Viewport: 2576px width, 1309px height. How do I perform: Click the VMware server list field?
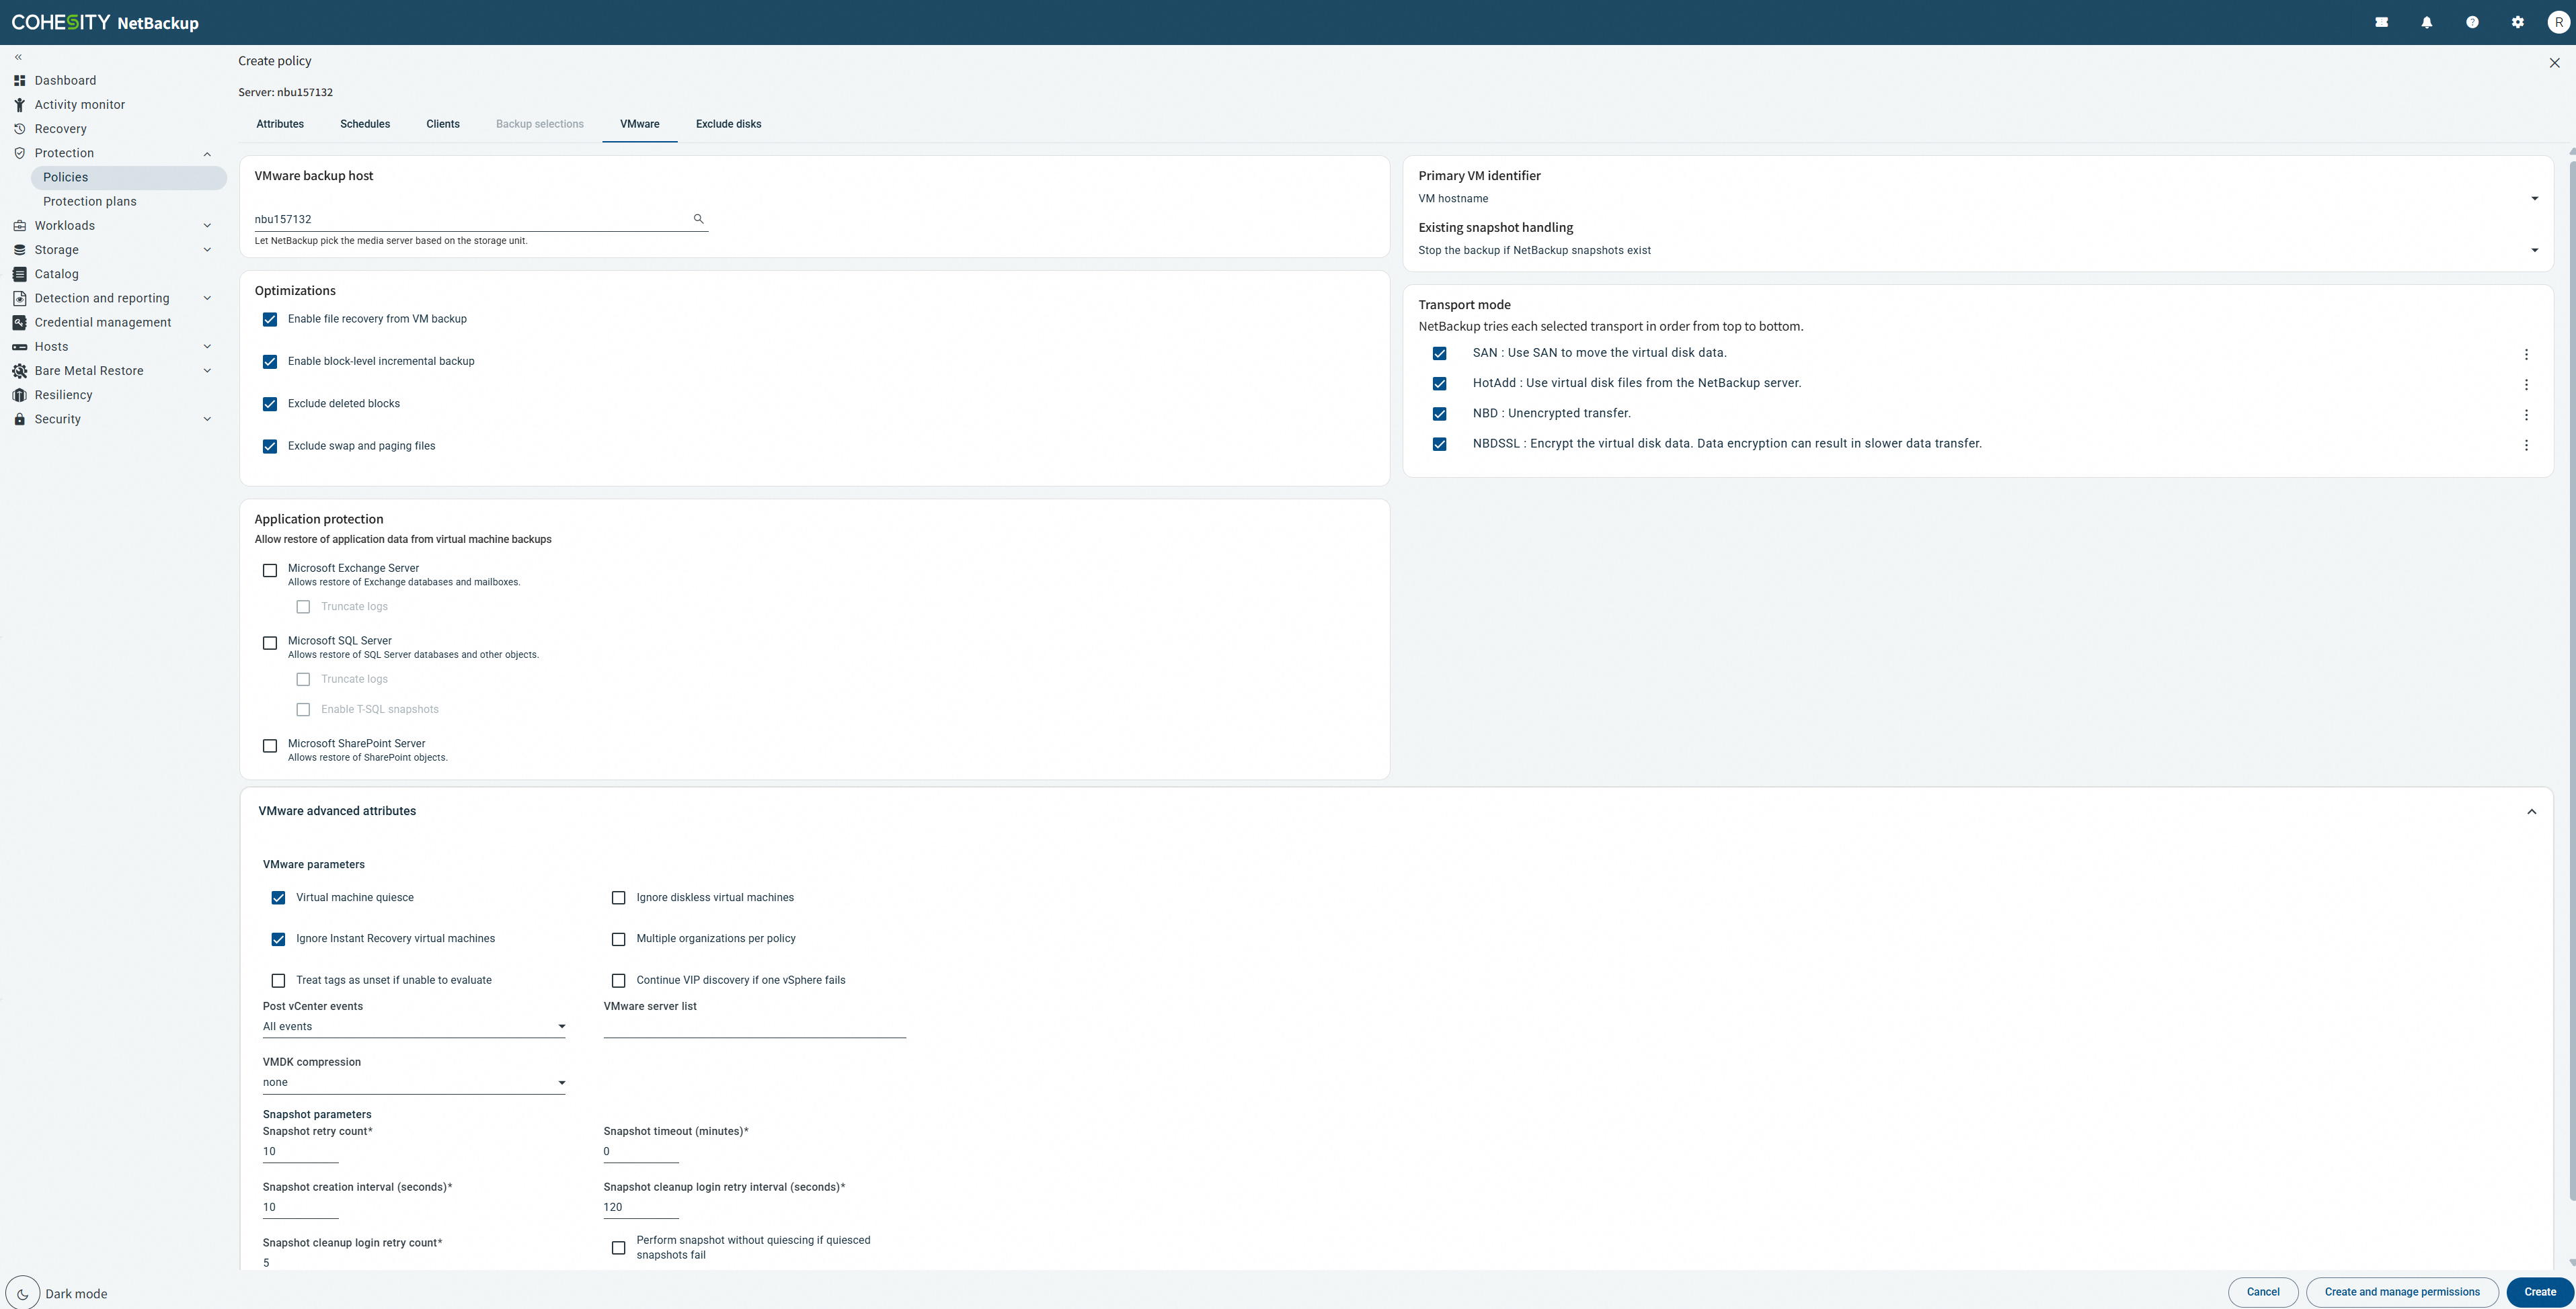click(x=755, y=1027)
